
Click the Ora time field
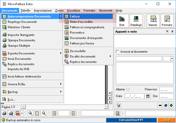tap(166, 96)
